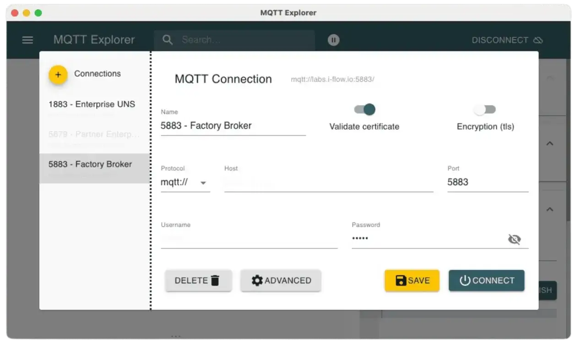Focus the Username input field

coord(249,239)
